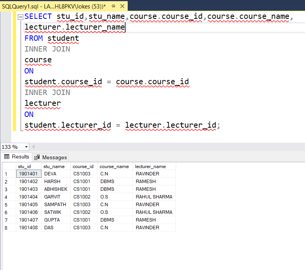Click CS1002 cell in GARVIT's row

tap(84, 197)
